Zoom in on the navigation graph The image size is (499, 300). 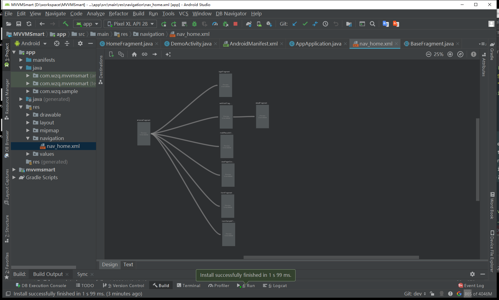pos(450,54)
